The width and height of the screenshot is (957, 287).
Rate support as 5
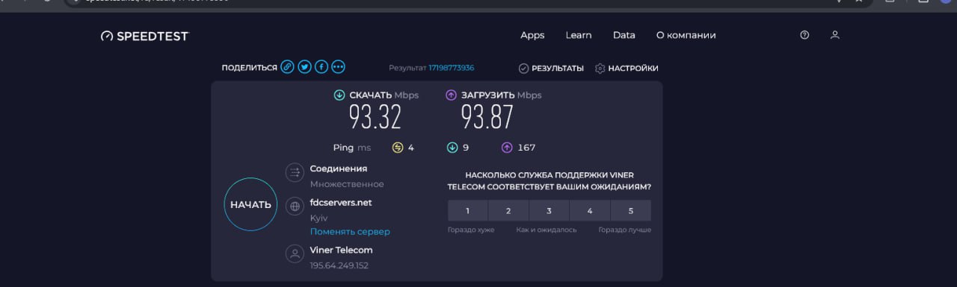tap(631, 211)
